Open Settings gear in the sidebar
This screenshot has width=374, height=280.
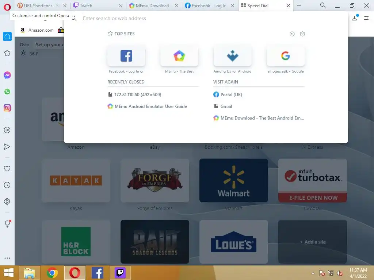coord(7,201)
